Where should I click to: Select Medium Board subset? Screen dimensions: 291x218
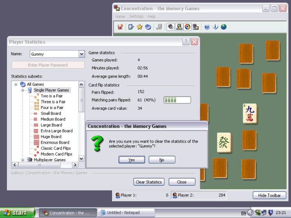pyautogui.click(x=53, y=119)
